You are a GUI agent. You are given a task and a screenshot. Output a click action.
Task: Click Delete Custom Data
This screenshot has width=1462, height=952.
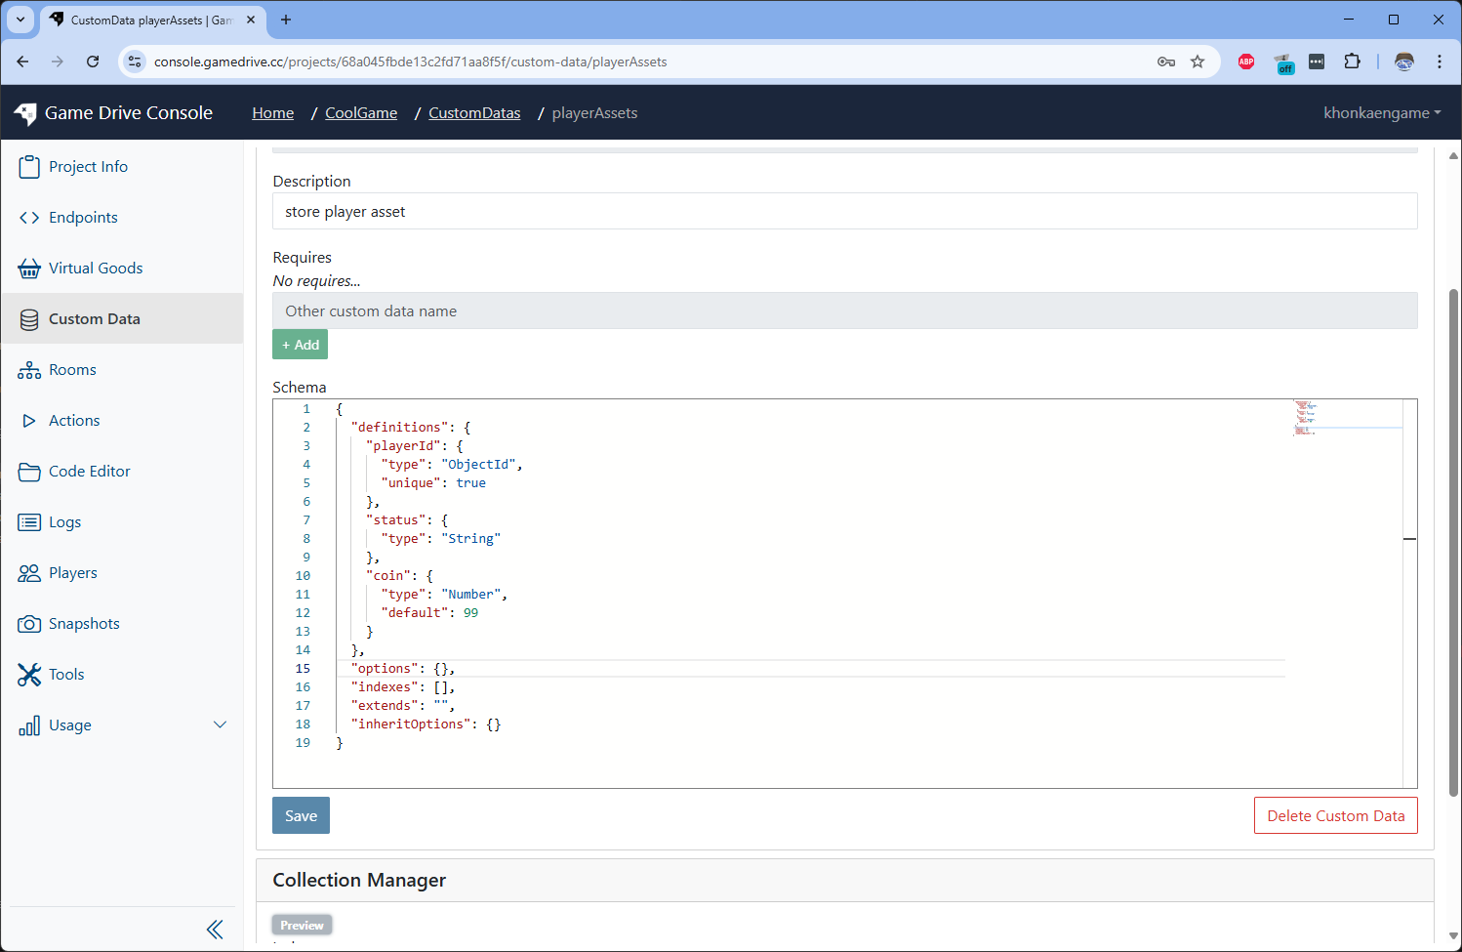pyautogui.click(x=1335, y=815)
